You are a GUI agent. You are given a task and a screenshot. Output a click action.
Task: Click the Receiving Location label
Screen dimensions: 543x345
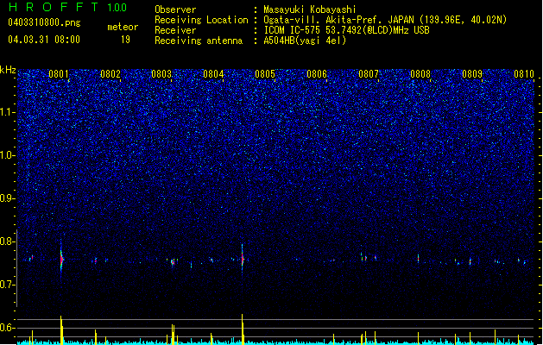[x=201, y=20]
